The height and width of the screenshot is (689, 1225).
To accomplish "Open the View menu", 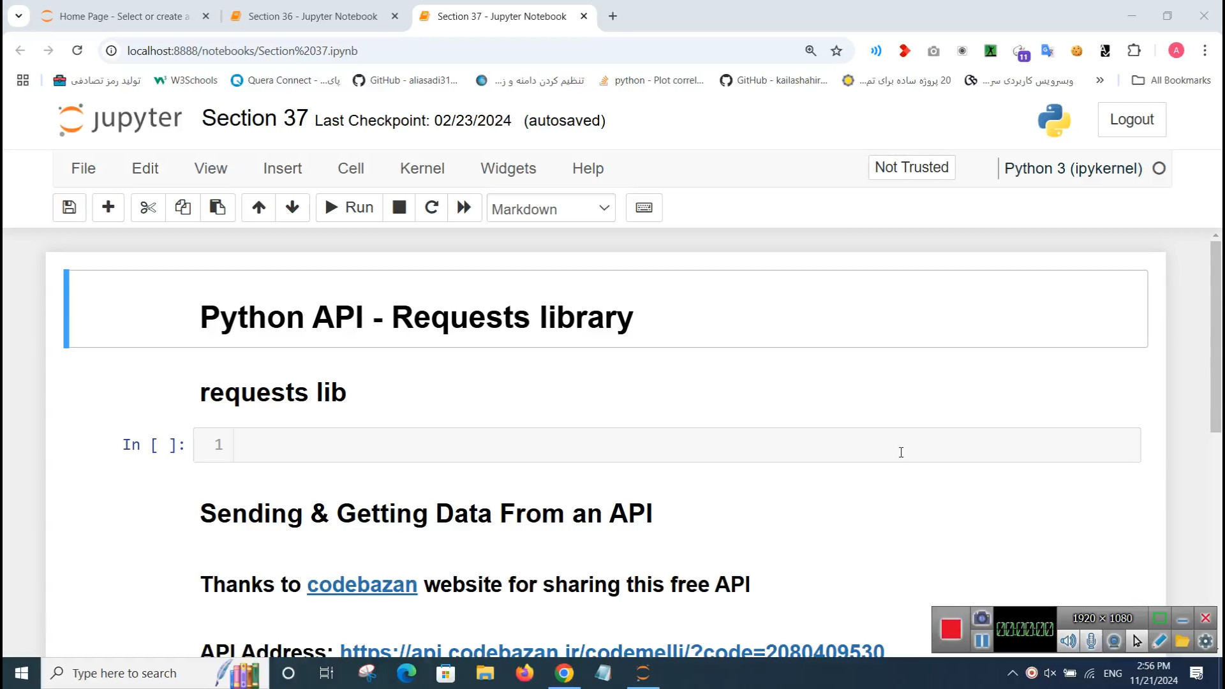I will click(211, 168).
